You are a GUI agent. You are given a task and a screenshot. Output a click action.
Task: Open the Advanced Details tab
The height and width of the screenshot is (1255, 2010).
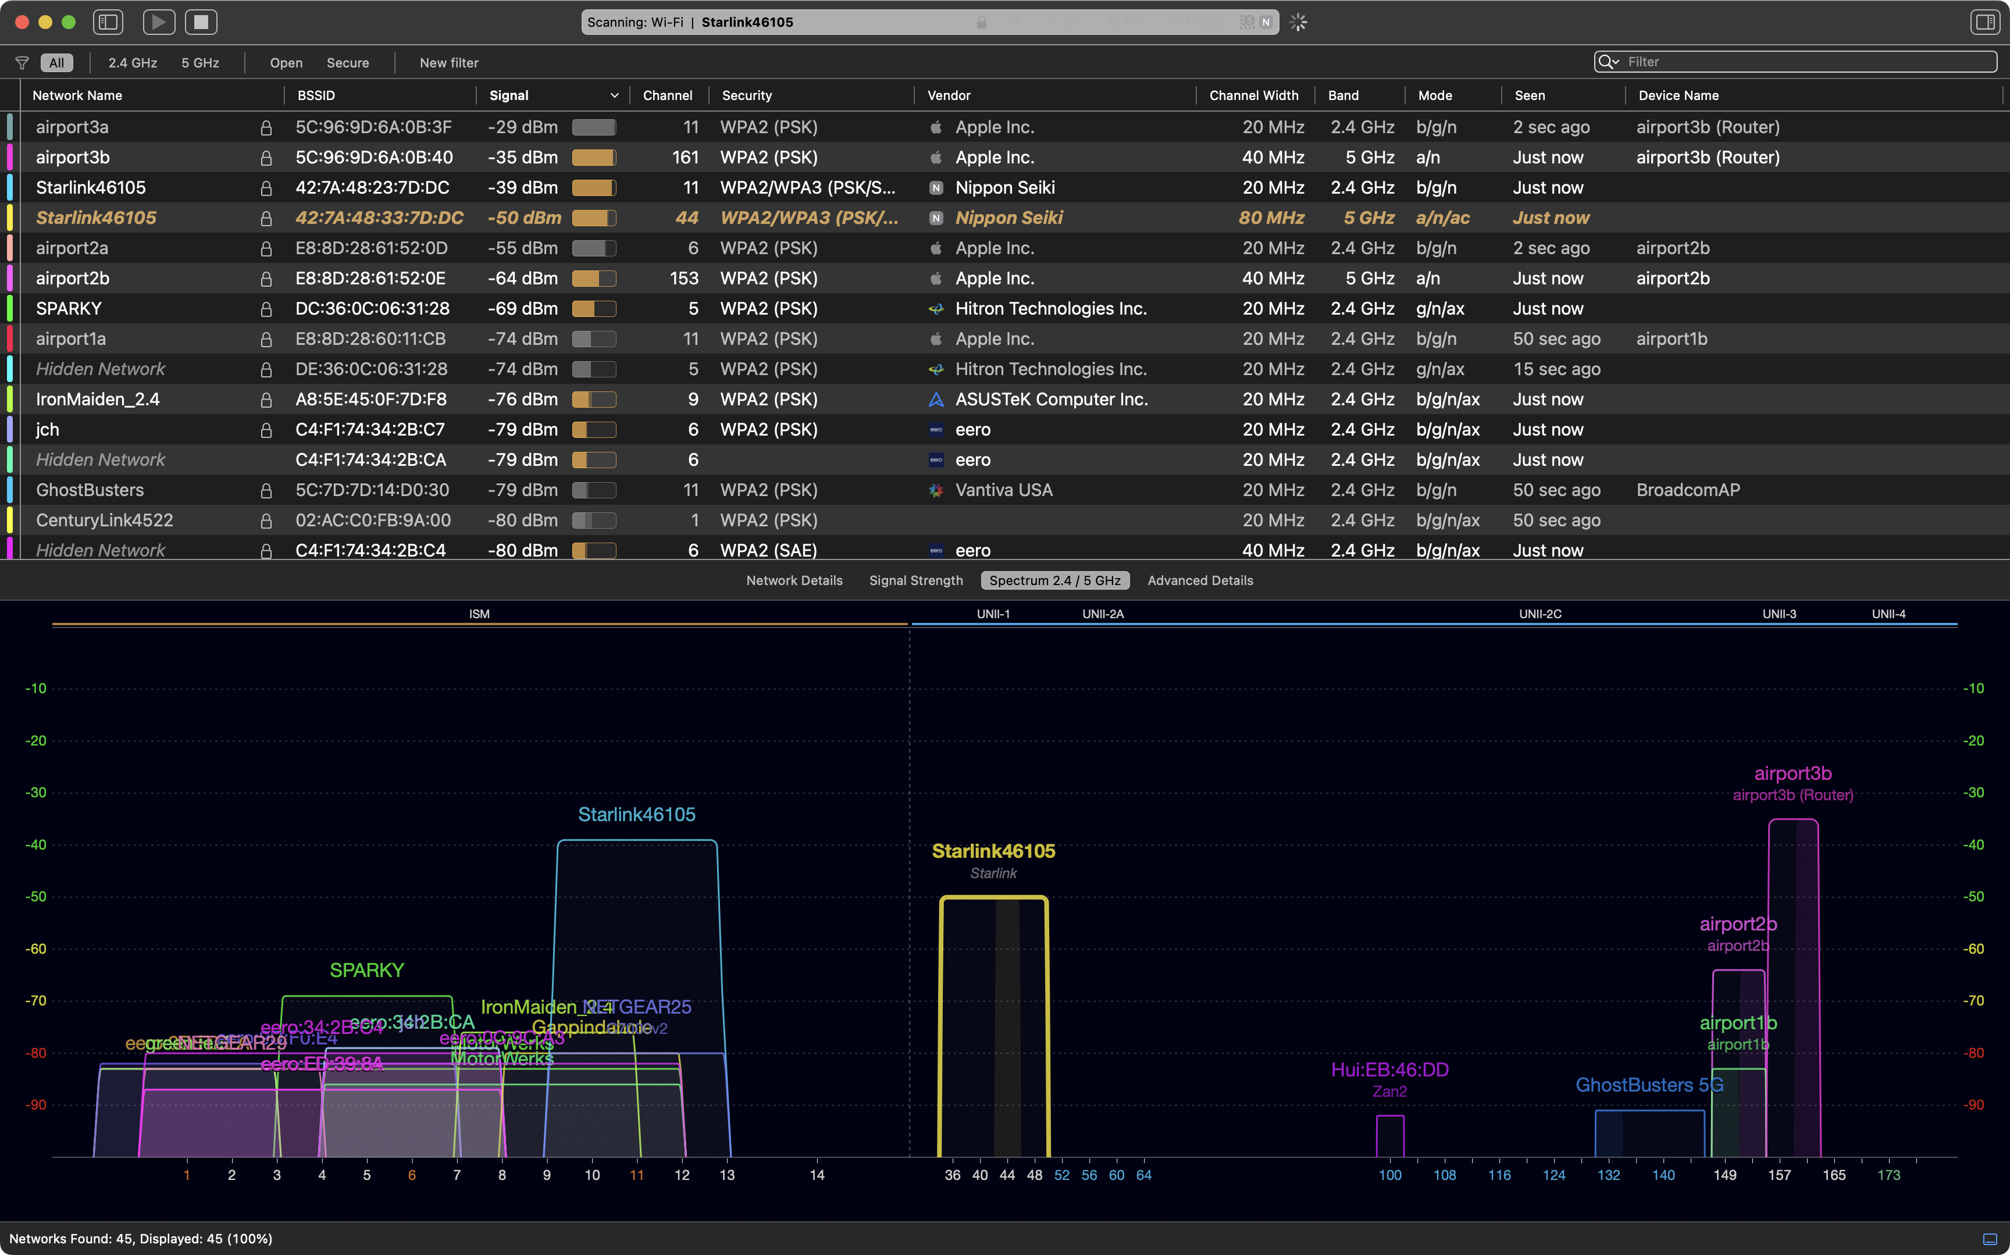[x=1200, y=580]
